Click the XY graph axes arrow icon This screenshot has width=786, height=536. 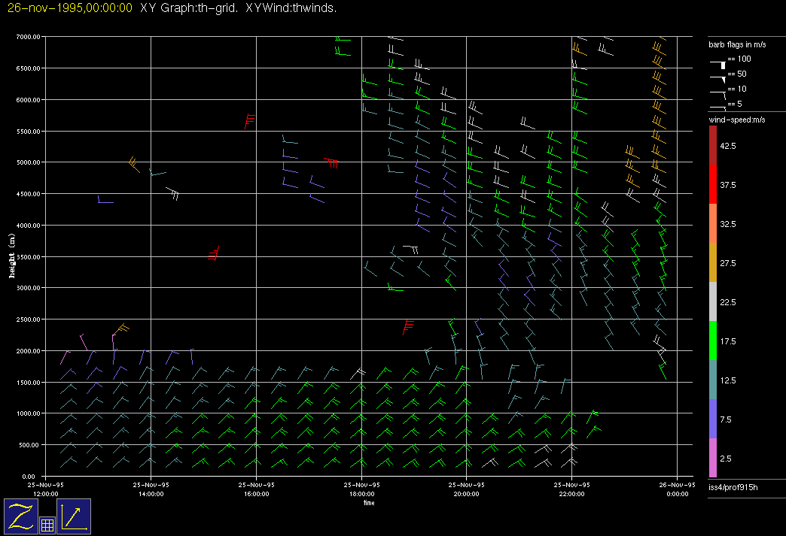pos(74,516)
